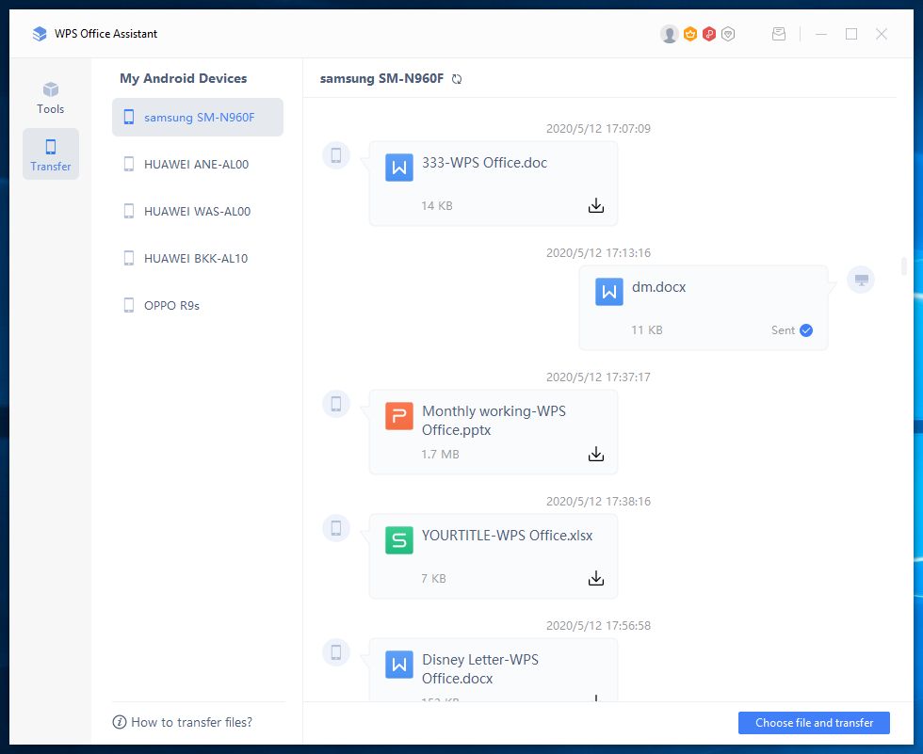
Task: Select HUAWEI BKK-AL10 device
Action: tap(198, 259)
